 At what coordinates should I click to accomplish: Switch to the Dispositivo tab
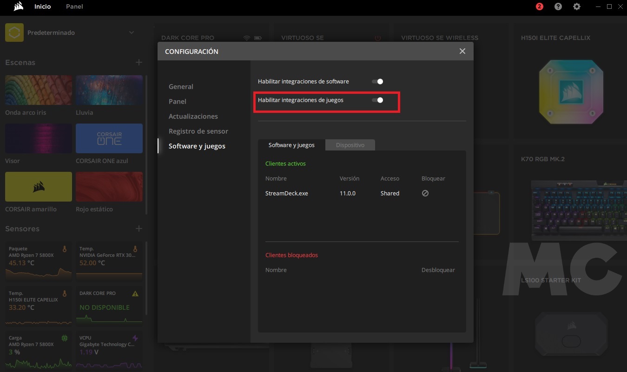[350, 145]
